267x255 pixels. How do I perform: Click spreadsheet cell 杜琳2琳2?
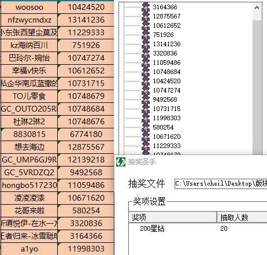tap(29, 121)
